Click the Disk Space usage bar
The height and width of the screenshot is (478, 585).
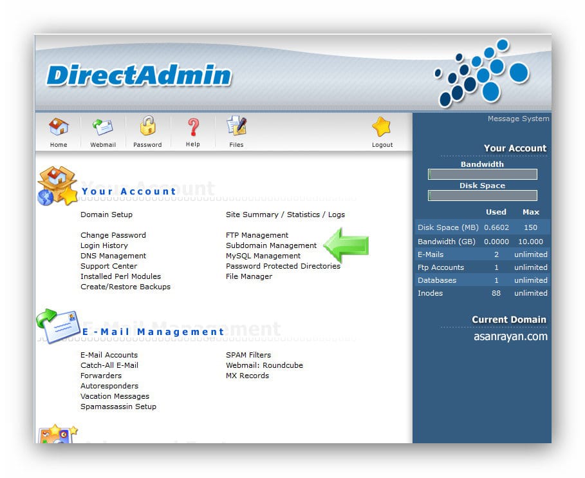coord(483,196)
